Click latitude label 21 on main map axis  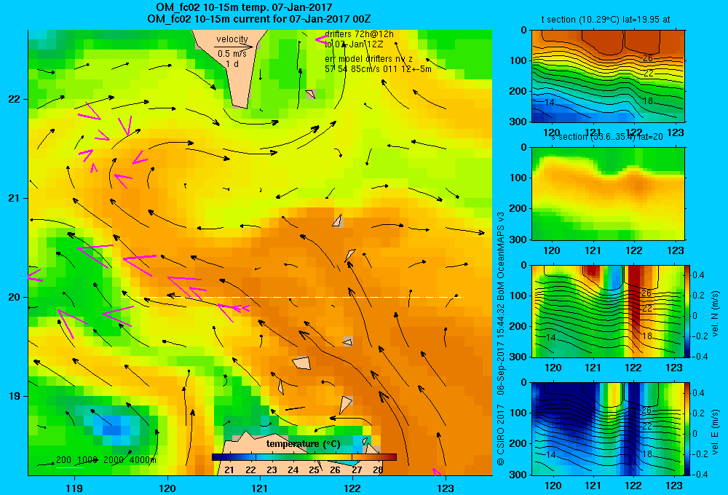tap(15, 198)
